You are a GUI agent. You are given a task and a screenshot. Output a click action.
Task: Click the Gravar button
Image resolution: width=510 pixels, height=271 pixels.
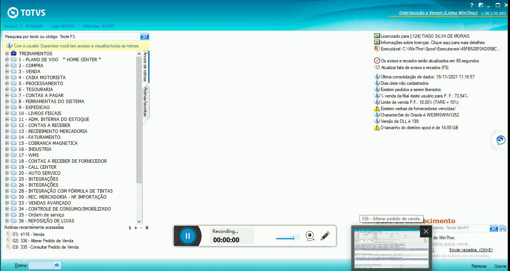point(501,266)
